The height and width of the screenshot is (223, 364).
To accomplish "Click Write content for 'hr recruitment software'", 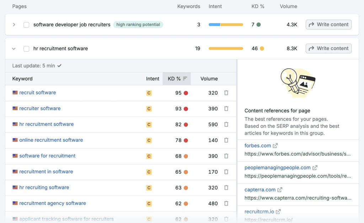I will (x=328, y=49).
